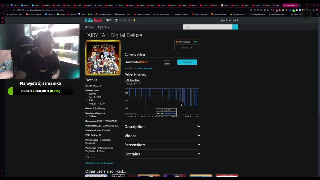Switch to the Chase browser tab

(56, 5)
